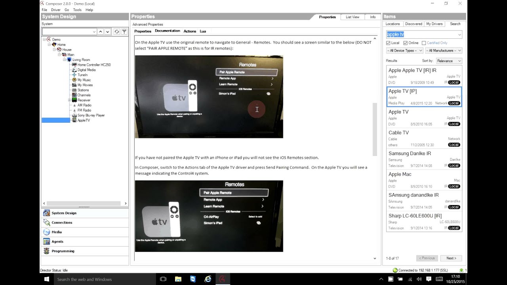Viewport: 507px width, 285px height.
Task: Select the Receiver device icon
Action: (74, 100)
